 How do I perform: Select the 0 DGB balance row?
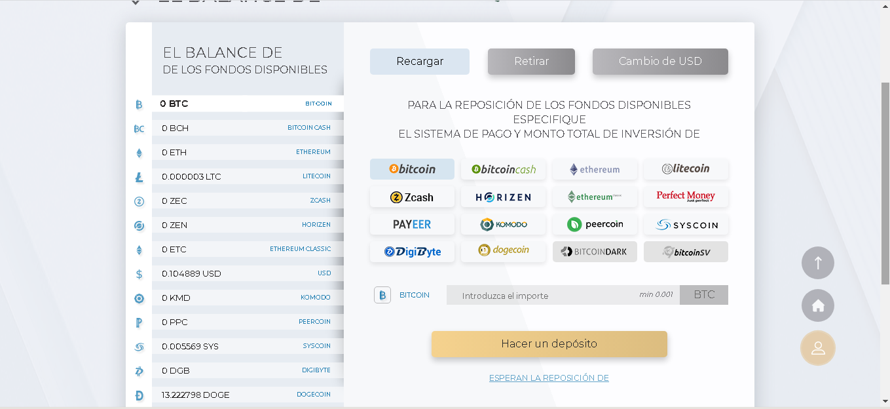point(248,370)
